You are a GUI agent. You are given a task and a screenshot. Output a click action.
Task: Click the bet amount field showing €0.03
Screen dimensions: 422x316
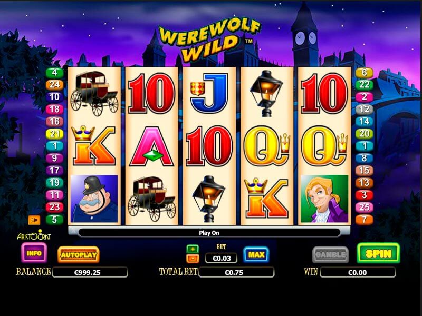click(221, 258)
